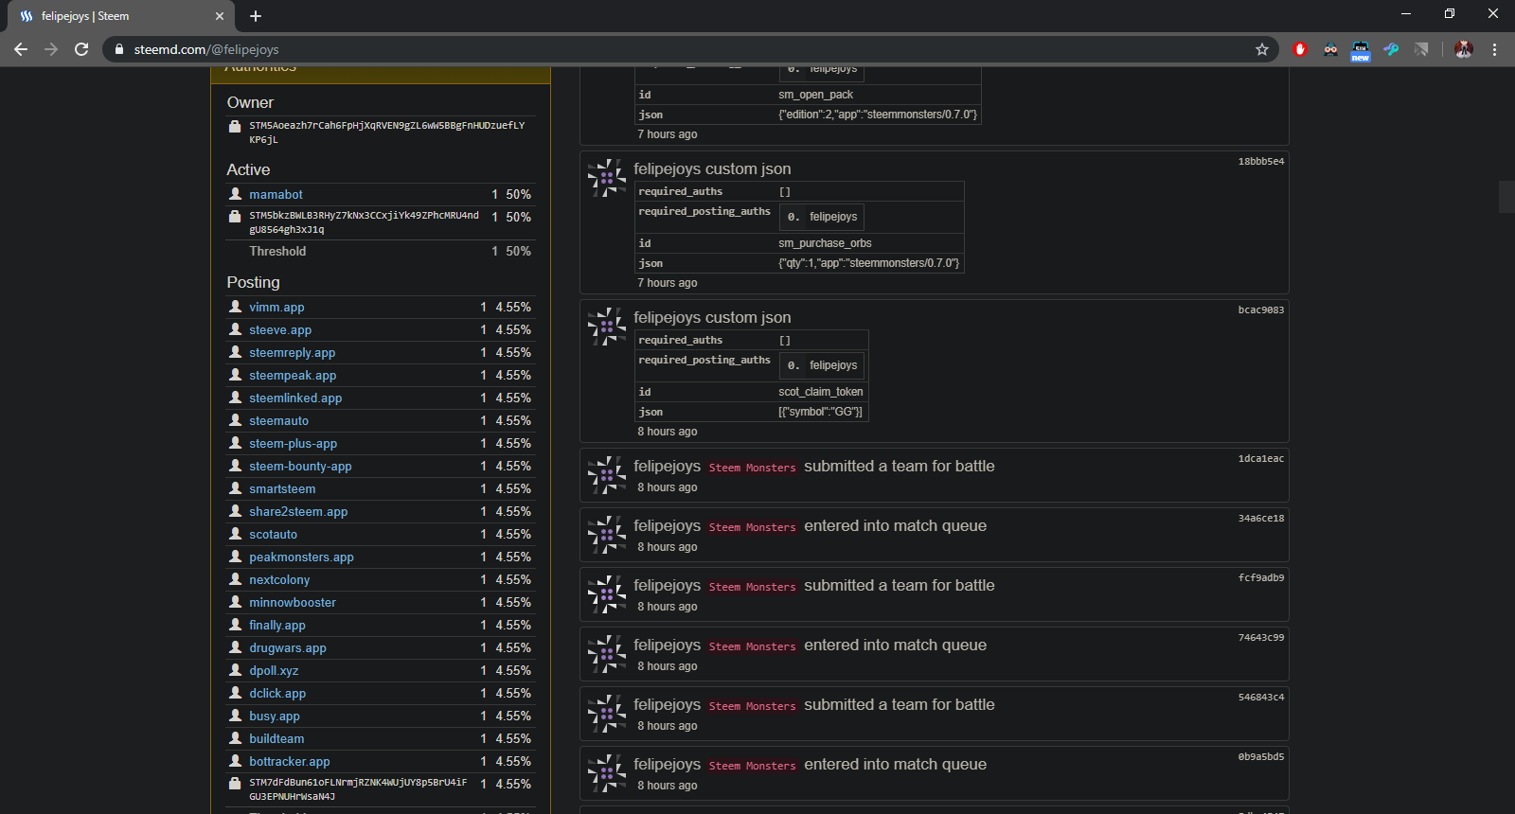Open transaction hash bcac9083

point(1261,310)
